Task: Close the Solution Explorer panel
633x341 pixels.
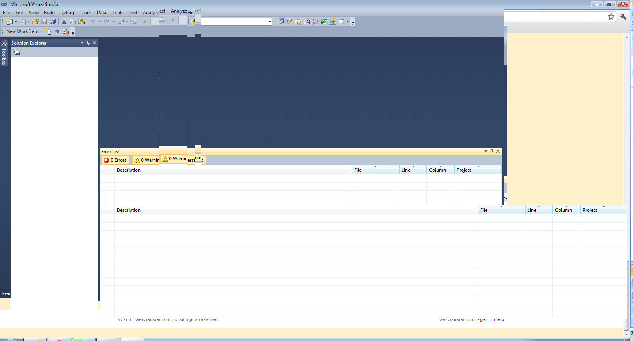Action: [94, 43]
